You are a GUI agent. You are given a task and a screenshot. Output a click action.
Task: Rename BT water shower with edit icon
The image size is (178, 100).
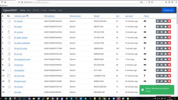pyautogui.click(x=158, y=37)
